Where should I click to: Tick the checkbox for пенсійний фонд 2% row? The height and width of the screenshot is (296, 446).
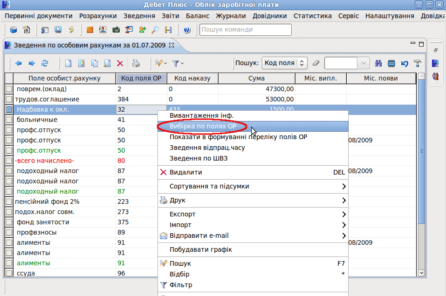(x=9, y=202)
